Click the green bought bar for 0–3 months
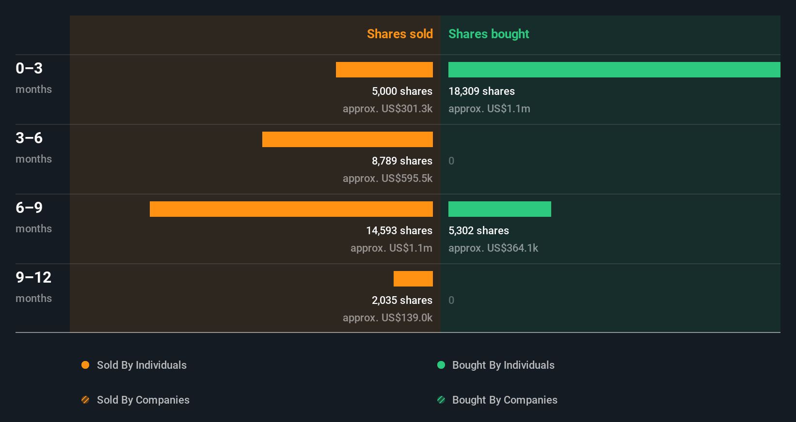Screen dimensions: 796x422 pos(614,70)
